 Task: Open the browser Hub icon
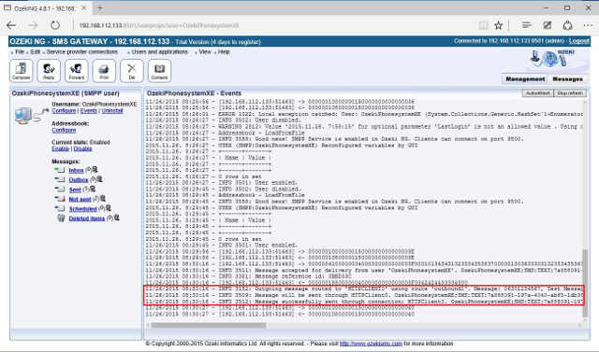526,25
